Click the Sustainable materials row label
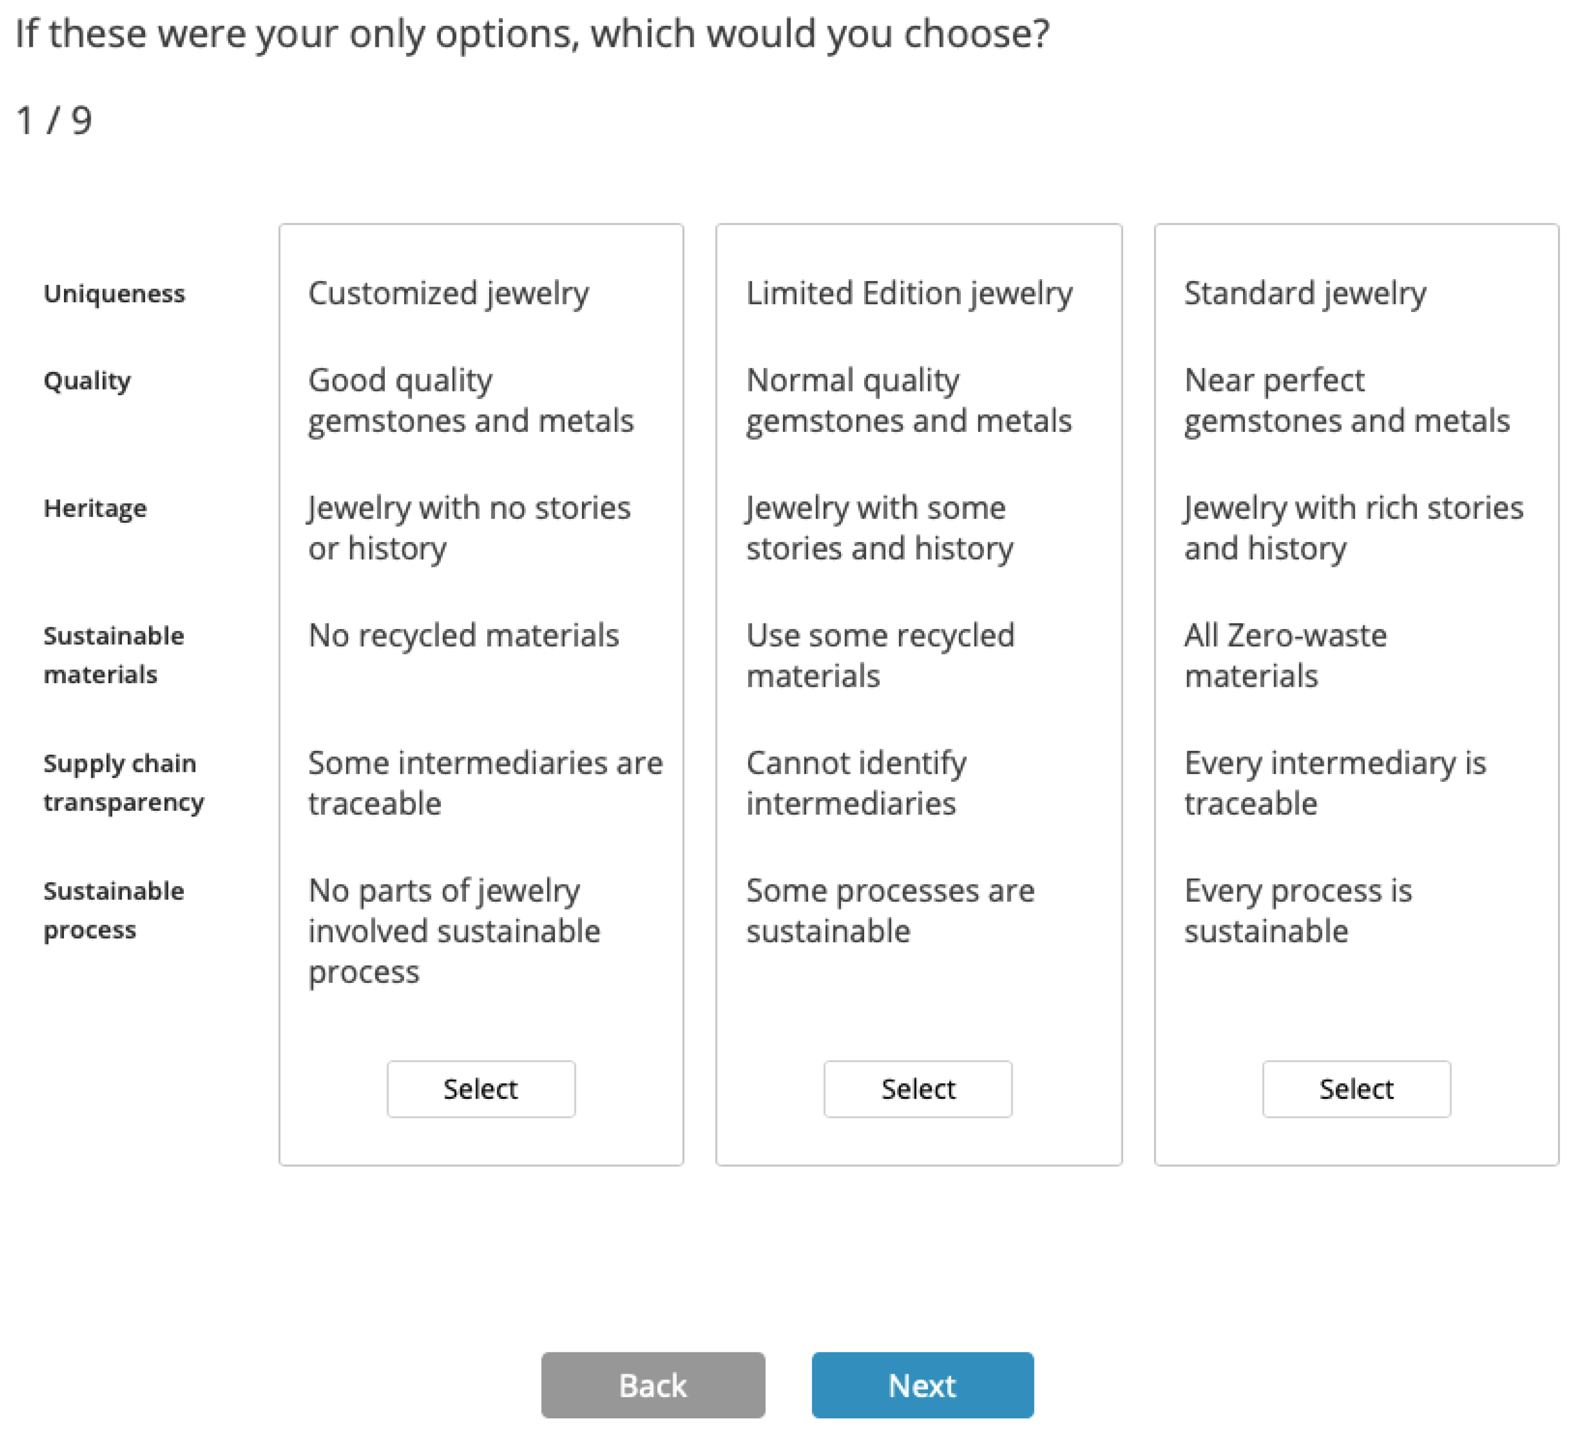Screen dimensions: 1572x1435 click(x=114, y=655)
